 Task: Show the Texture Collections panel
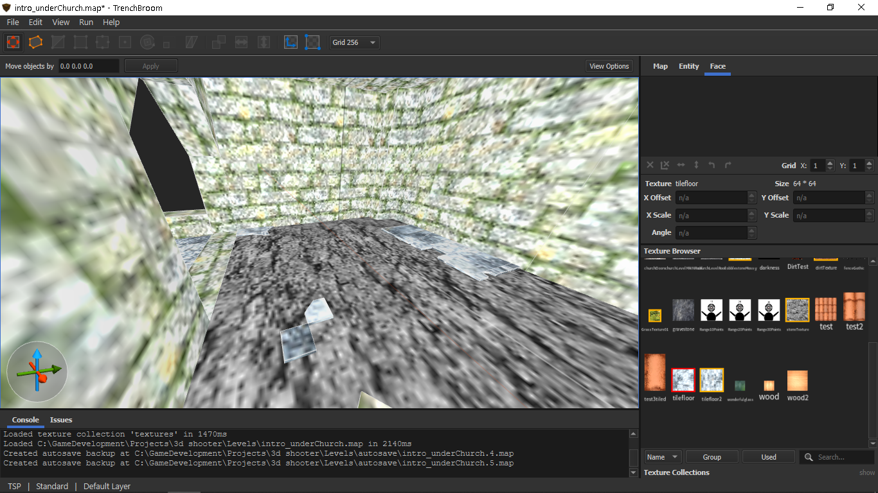click(x=867, y=472)
